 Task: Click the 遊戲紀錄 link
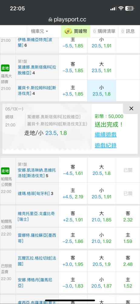pyautogui.click(x=105, y=145)
